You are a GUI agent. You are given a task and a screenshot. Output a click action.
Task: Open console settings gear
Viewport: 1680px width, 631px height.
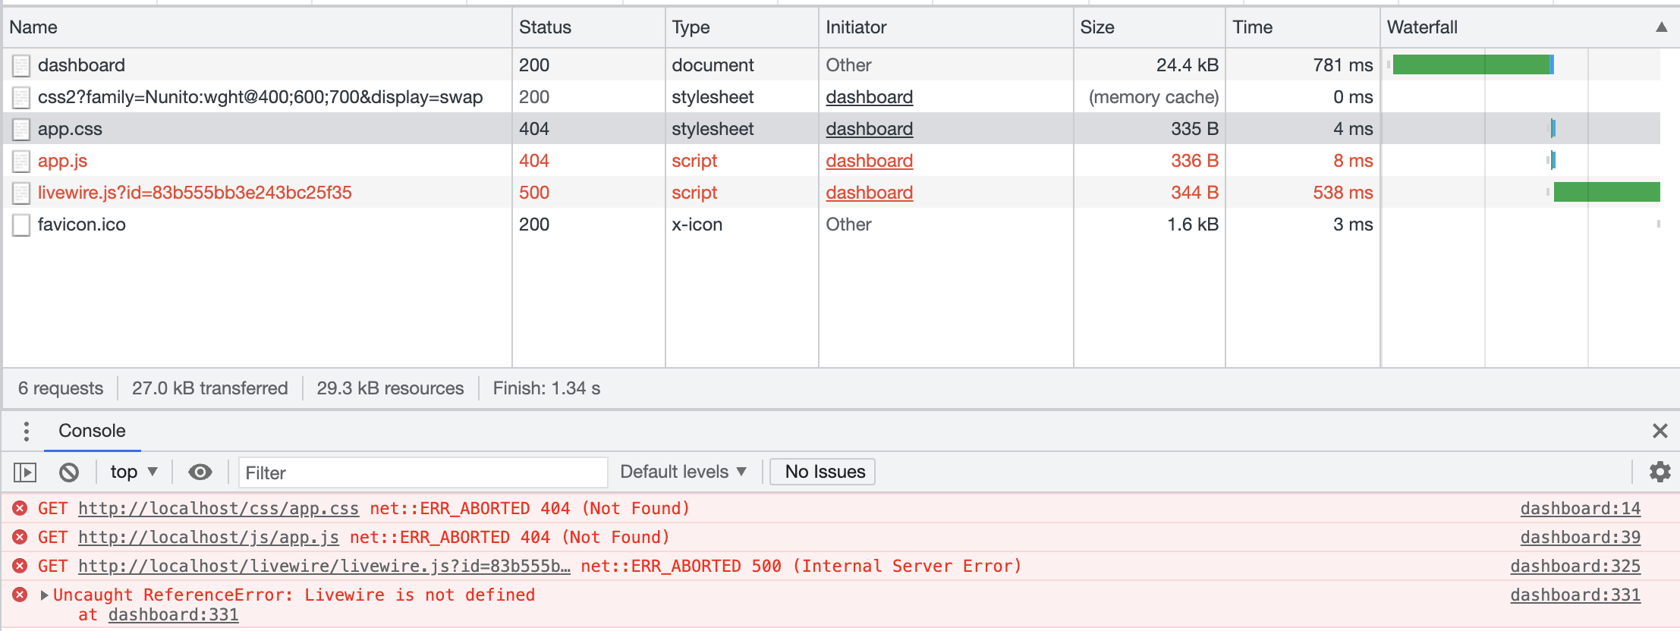(x=1660, y=472)
